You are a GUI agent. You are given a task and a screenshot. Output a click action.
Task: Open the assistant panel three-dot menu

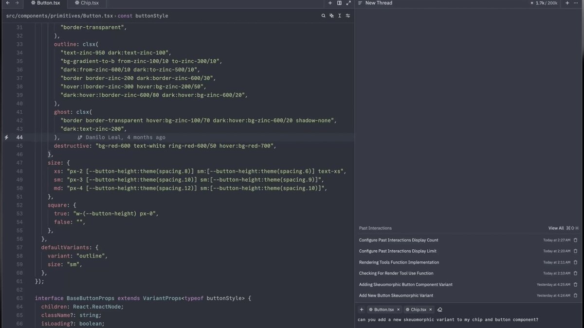click(x=576, y=3)
